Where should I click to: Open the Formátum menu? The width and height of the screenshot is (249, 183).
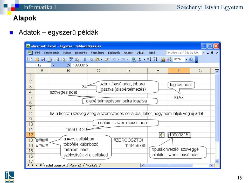point(97,53)
